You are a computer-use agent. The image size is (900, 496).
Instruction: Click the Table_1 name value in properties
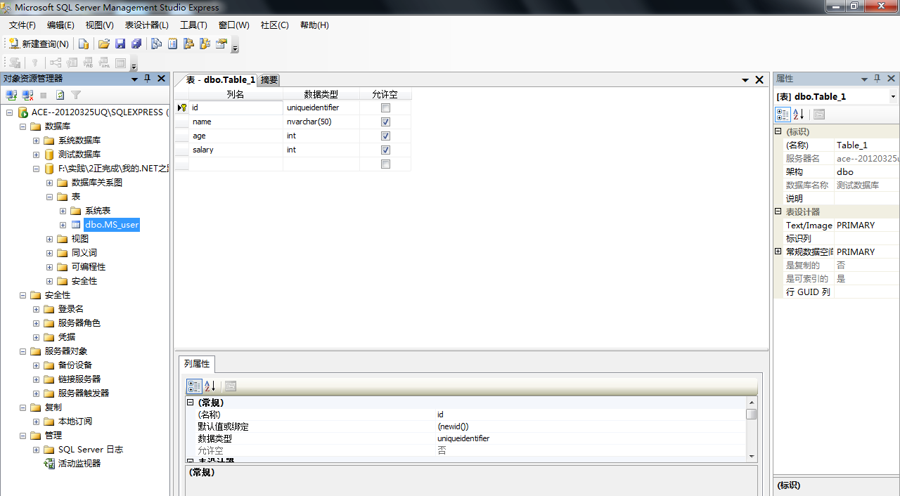point(866,145)
